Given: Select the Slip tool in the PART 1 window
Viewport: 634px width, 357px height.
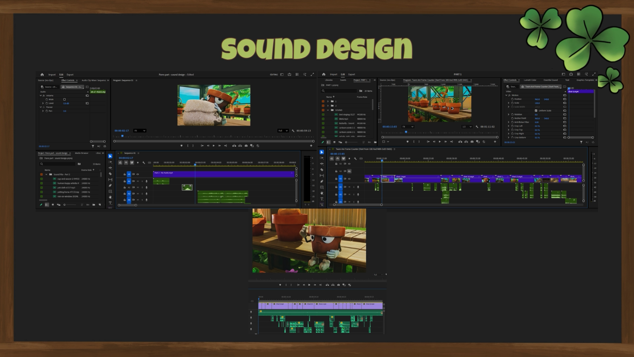Looking at the screenshot, I should 322,176.
